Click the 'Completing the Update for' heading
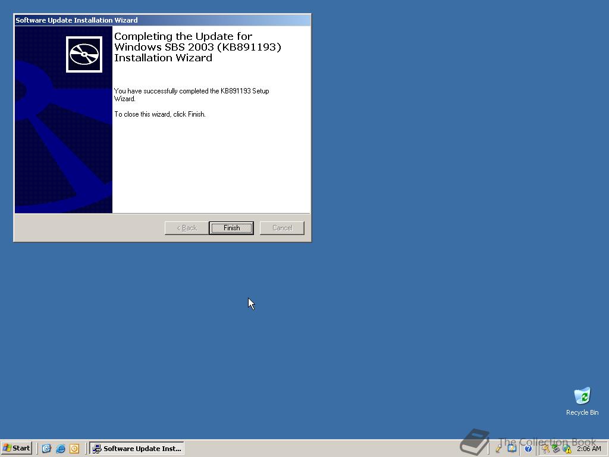Image resolution: width=609 pixels, height=457 pixels. coord(183,36)
